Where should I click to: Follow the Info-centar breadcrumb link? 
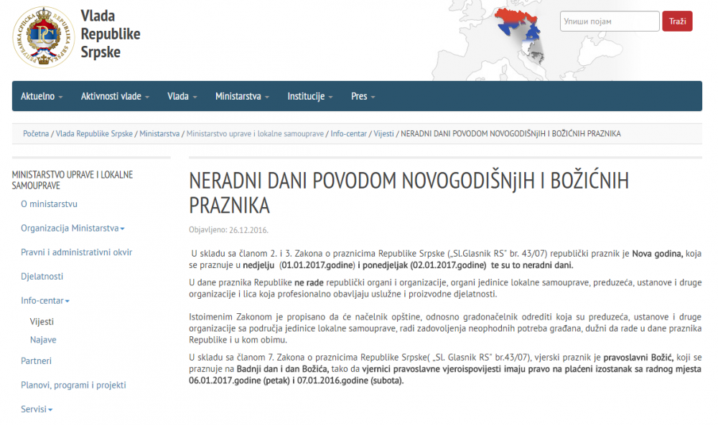coord(348,134)
